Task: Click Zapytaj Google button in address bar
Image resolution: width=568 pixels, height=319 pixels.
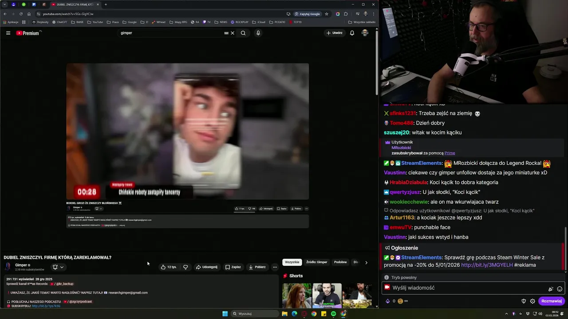Action: (308, 14)
